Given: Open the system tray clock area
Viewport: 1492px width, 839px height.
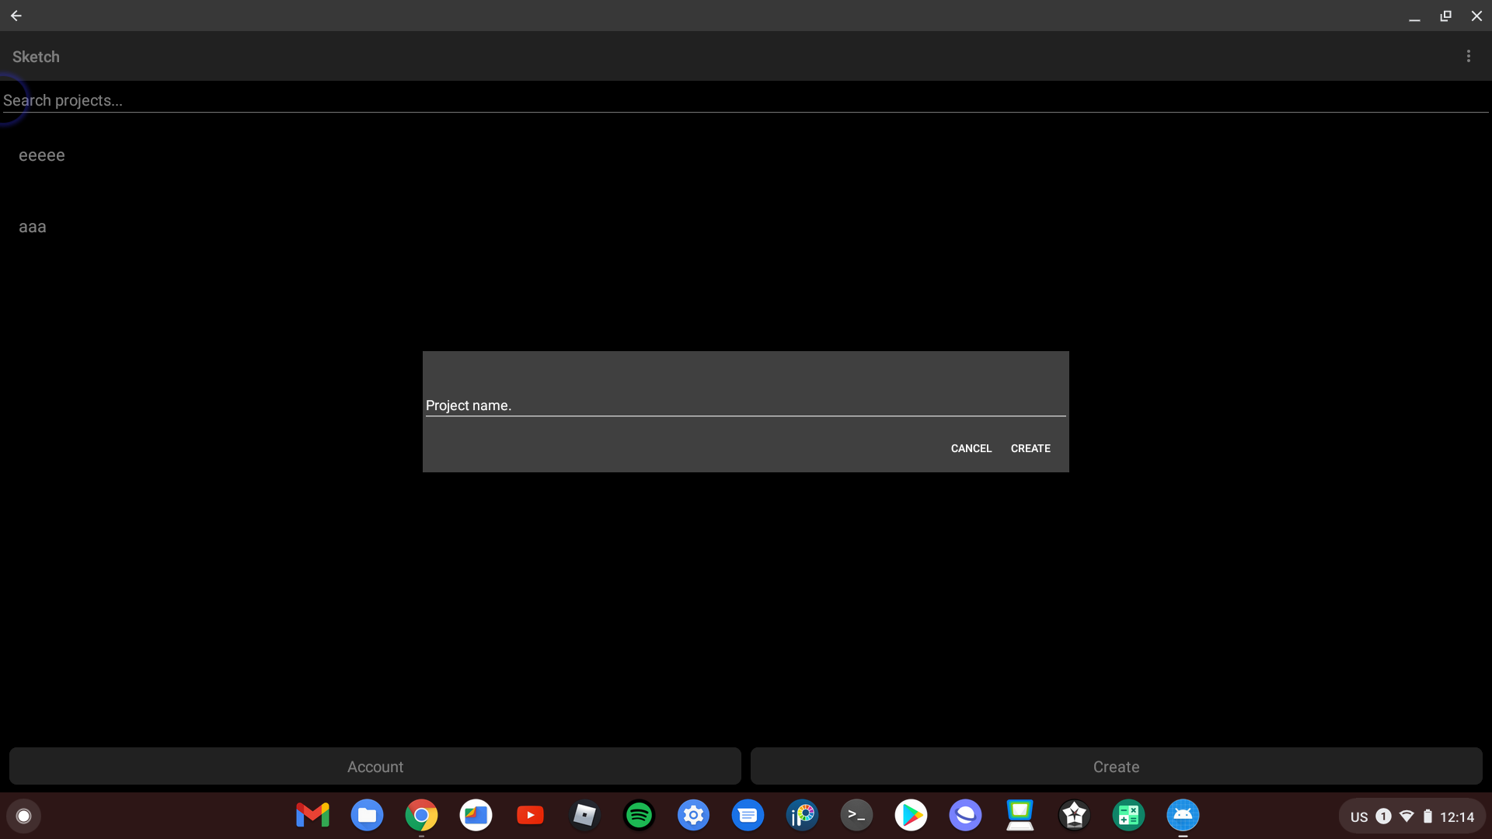Looking at the screenshot, I should click(x=1456, y=816).
